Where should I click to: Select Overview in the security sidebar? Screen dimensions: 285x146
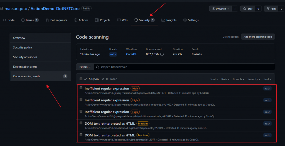[x=40, y=38]
